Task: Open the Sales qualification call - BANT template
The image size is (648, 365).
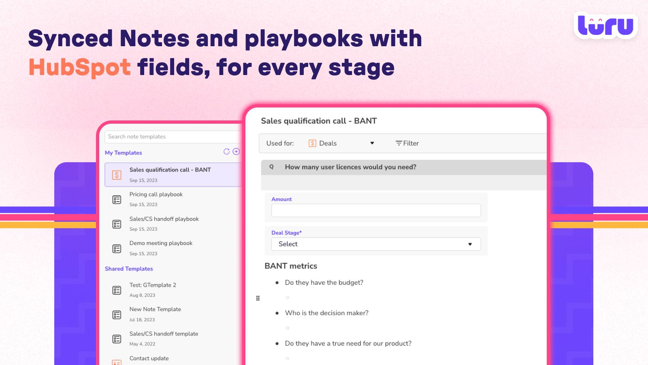Action: (170, 170)
